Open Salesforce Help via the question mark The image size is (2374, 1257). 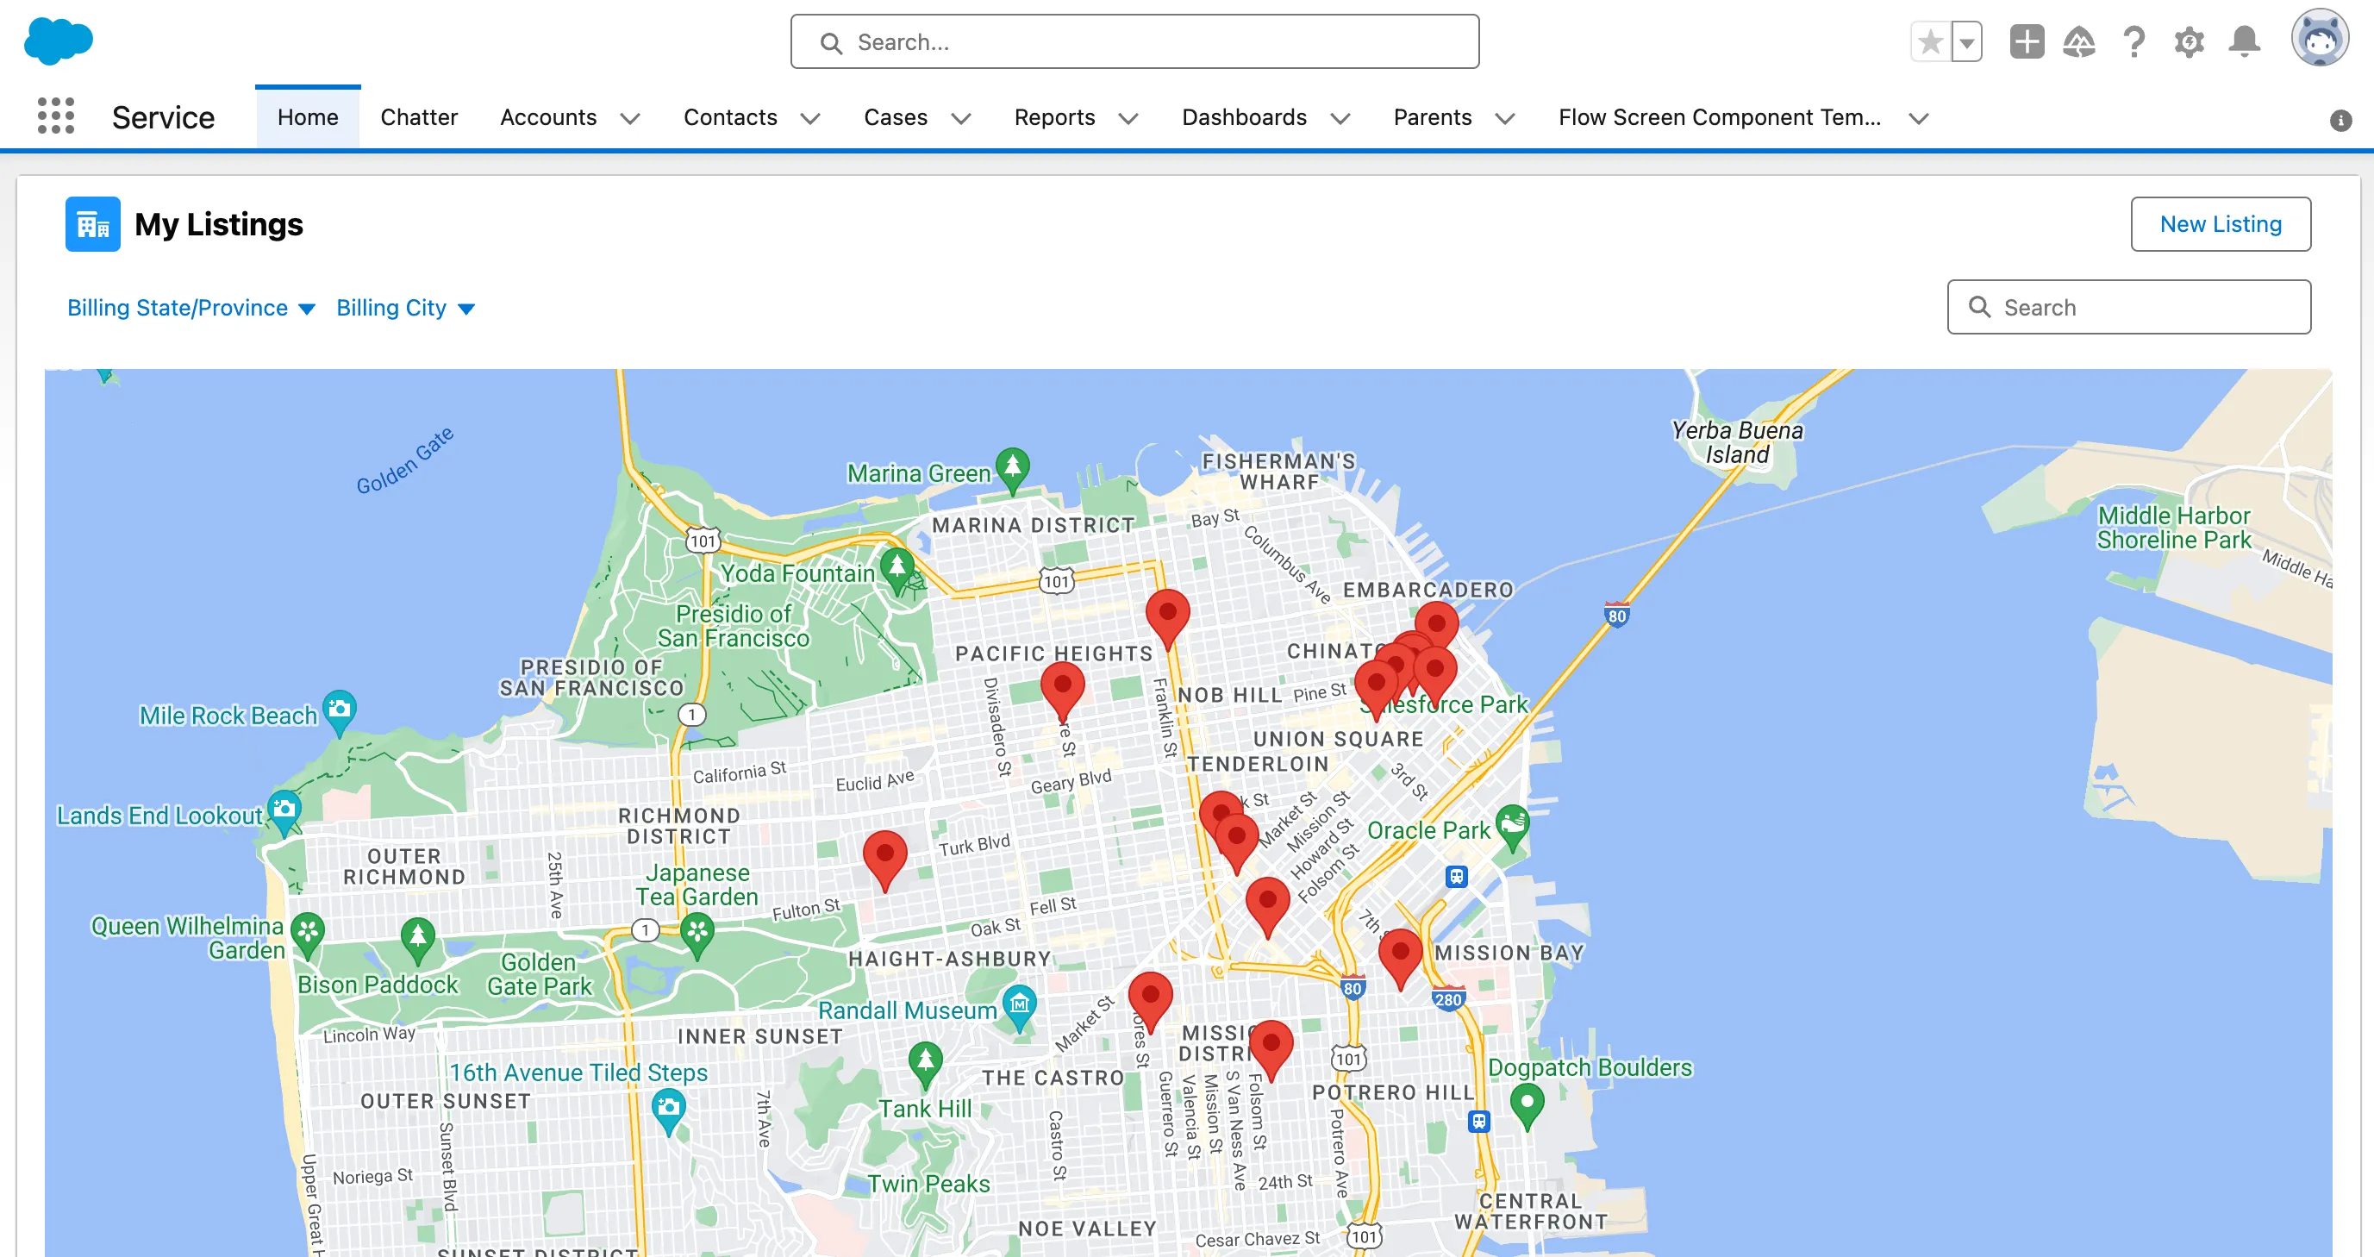(2133, 41)
